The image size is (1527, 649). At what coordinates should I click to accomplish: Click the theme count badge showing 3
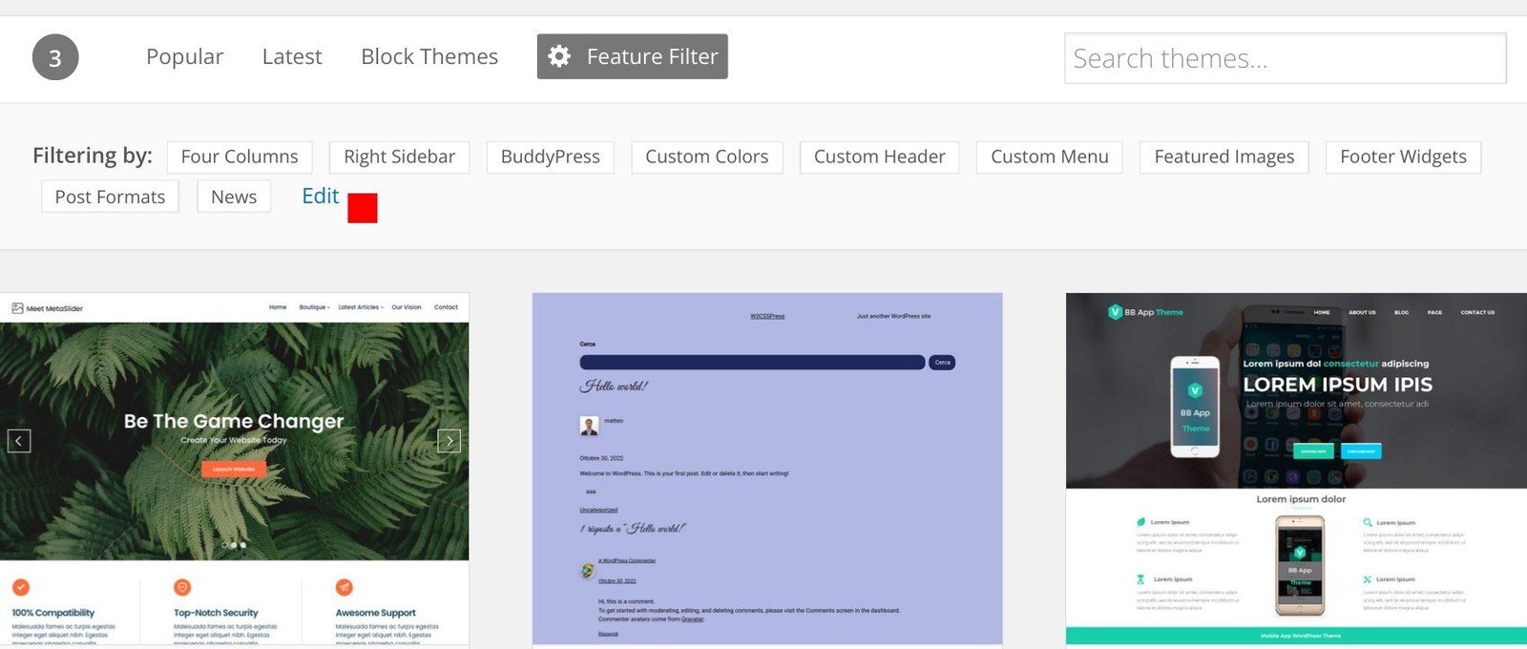pyautogui.click(x=55, y=57)
